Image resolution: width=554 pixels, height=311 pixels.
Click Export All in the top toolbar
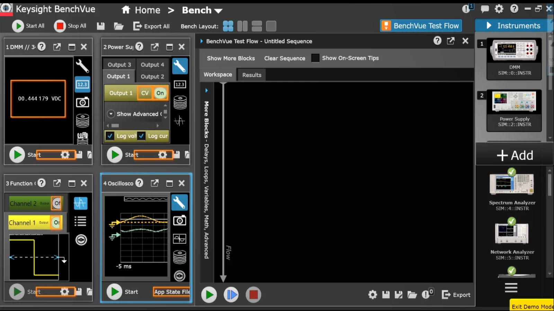151,26
